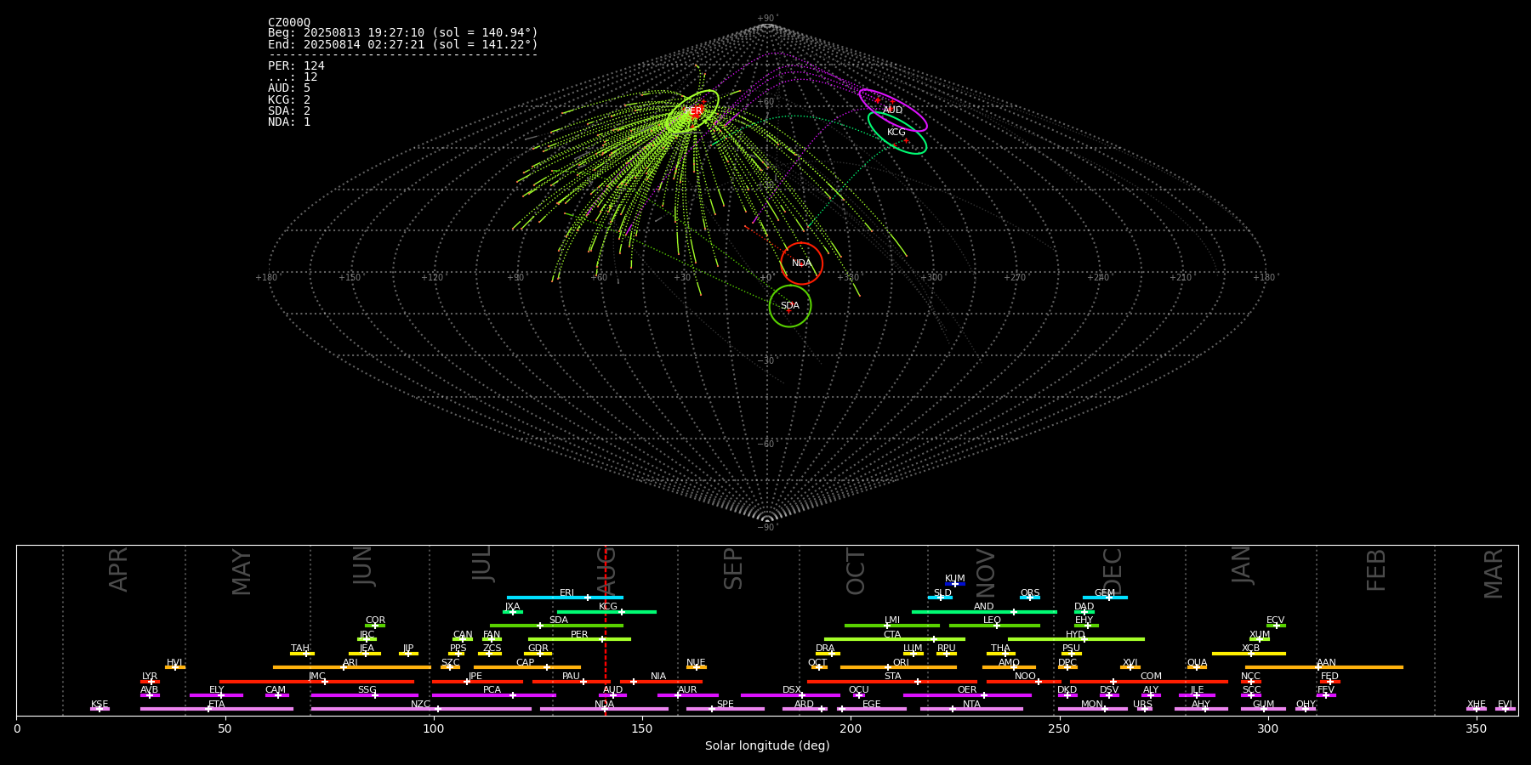Viewport: 1531px width, 765px height.
Task: Click the PER shower bar in the timeline
Action: point(579,639)
